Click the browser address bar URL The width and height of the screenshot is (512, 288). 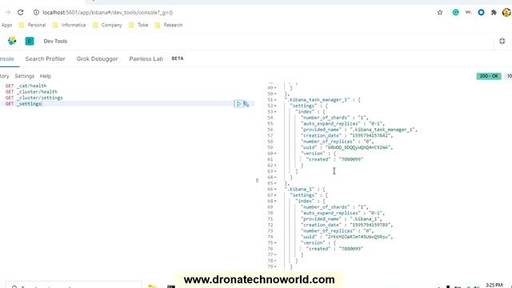107,13
